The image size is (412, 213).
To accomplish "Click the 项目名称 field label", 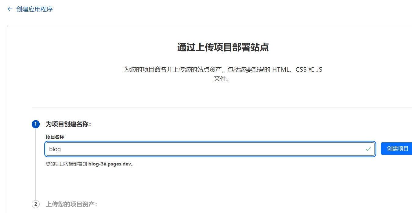I will tap(55, 137).
